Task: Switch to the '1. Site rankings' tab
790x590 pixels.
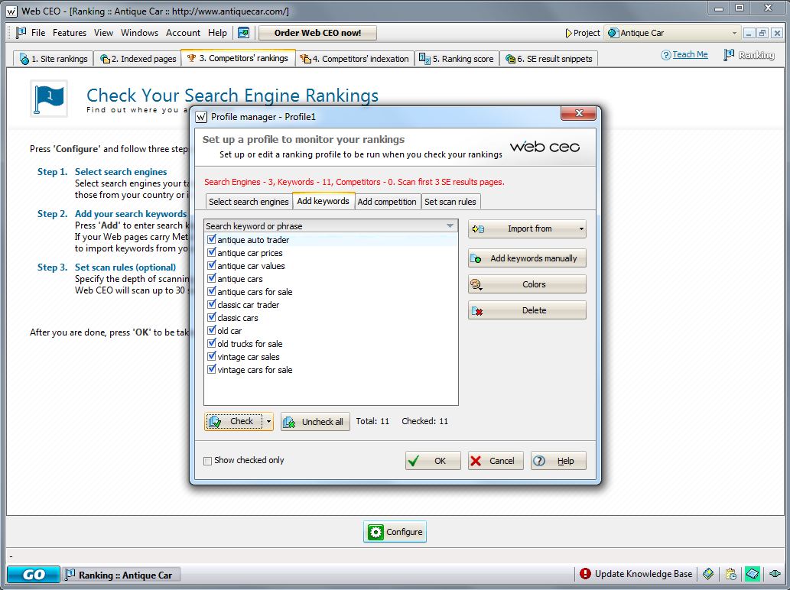Action: click(x=54, y=59)
